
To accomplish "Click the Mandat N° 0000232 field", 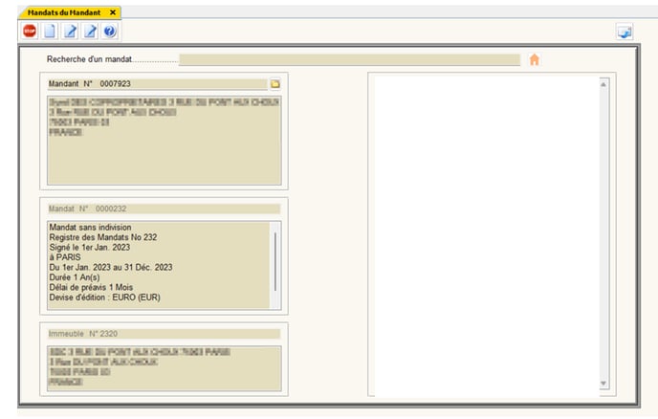I will 163,209.
